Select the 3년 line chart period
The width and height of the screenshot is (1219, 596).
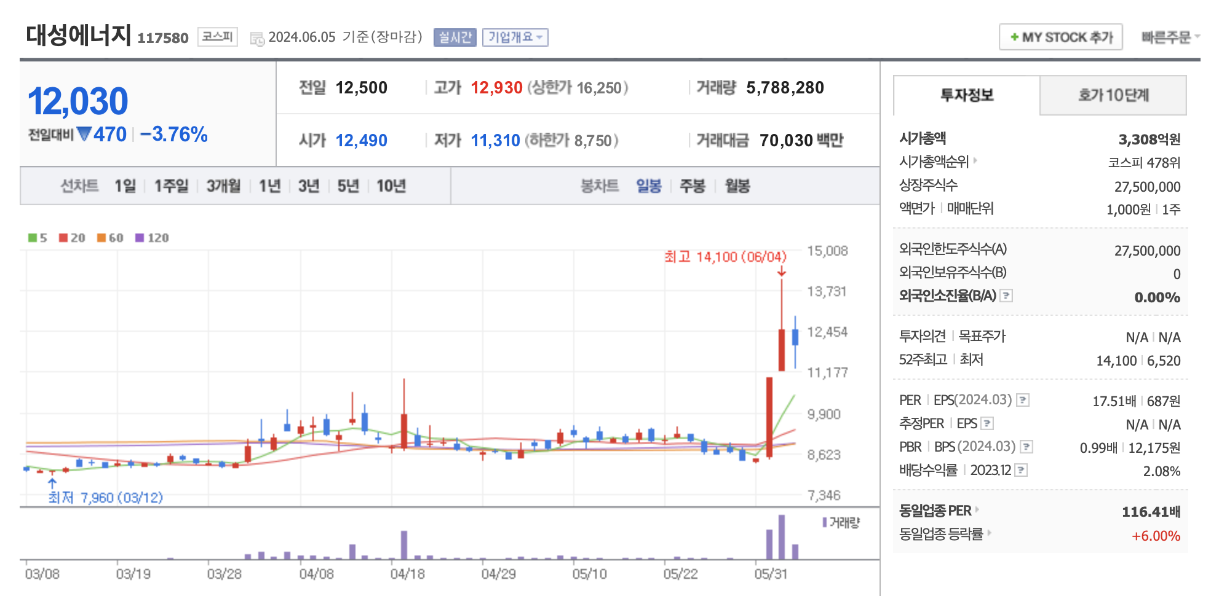point(309,186)
